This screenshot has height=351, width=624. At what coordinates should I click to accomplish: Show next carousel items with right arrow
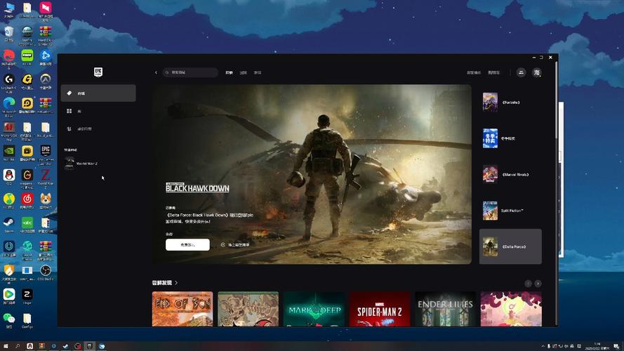click(538, 284)
